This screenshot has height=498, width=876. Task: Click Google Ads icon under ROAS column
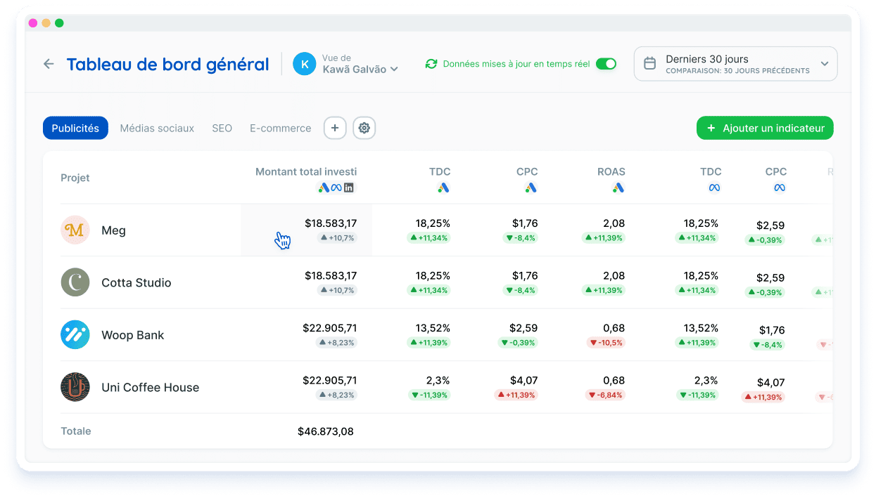pos(618,188)
